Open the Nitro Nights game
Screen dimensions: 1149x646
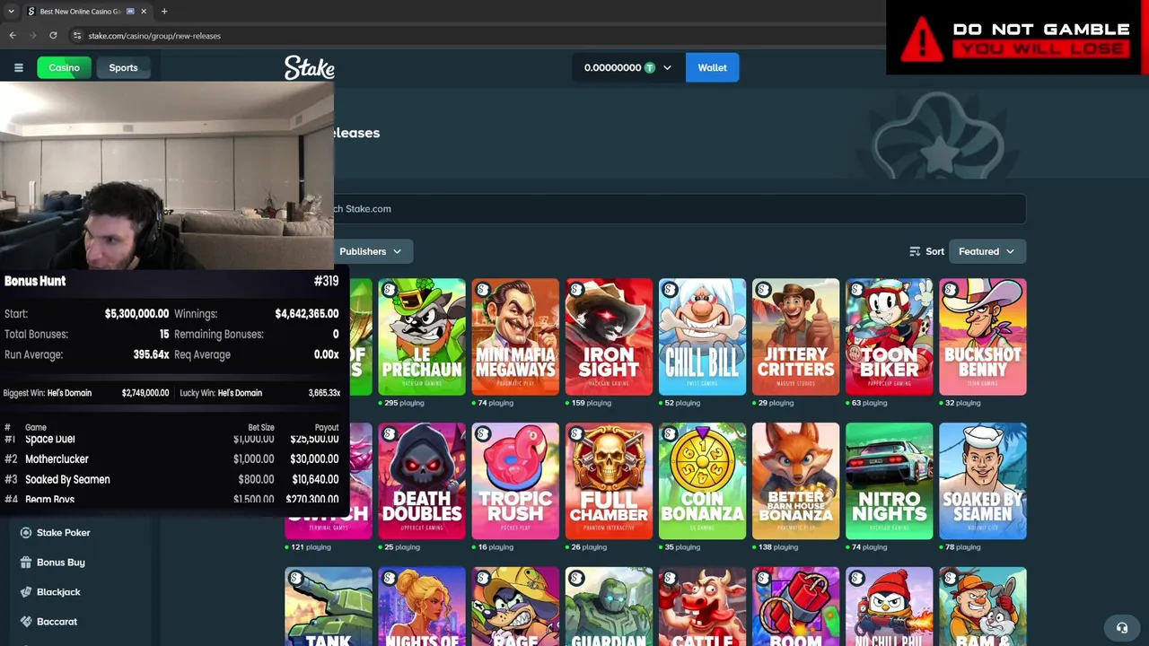coord(889,481)
